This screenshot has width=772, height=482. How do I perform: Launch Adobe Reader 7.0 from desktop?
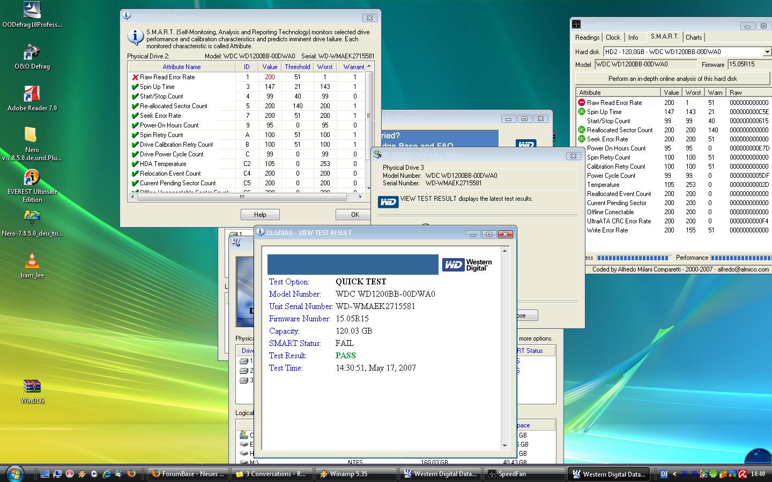click(x=32, y=94)
